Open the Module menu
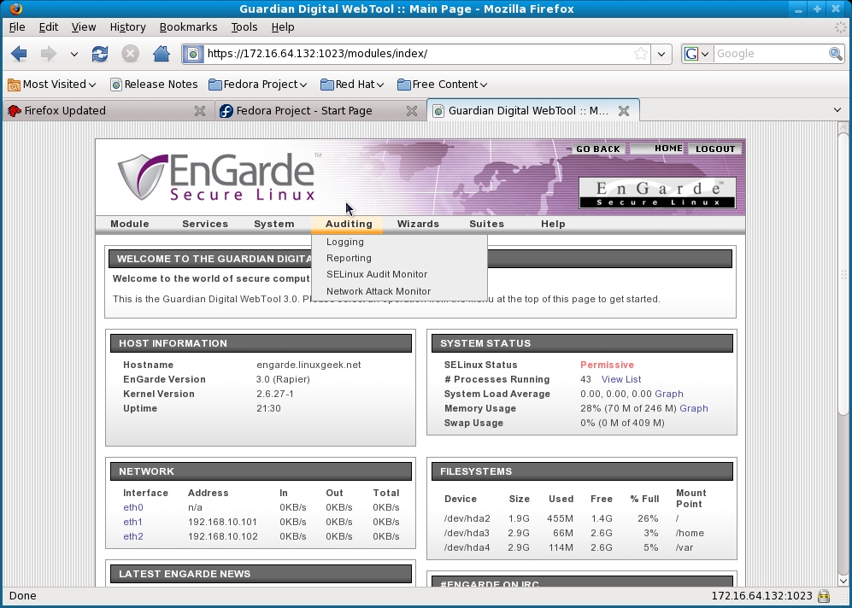Viewport: 852px width, 608px height. pyautogui.click(x=129, y=224)
